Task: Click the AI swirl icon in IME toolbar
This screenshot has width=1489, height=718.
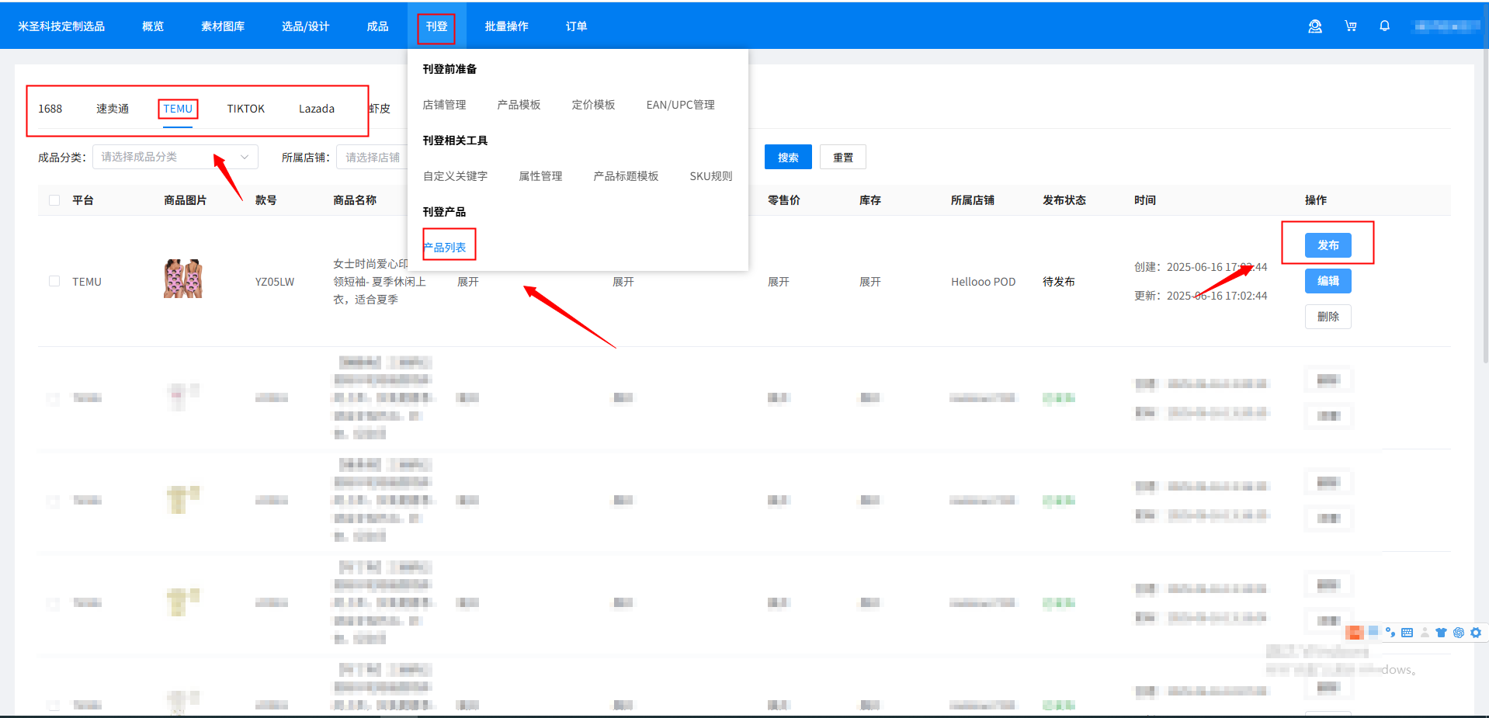Action: click(1459, 633)
